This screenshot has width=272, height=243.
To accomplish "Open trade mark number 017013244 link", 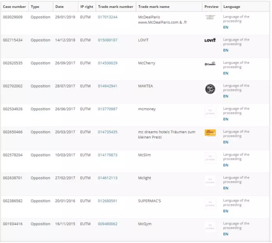I will [x=108, y=17].
